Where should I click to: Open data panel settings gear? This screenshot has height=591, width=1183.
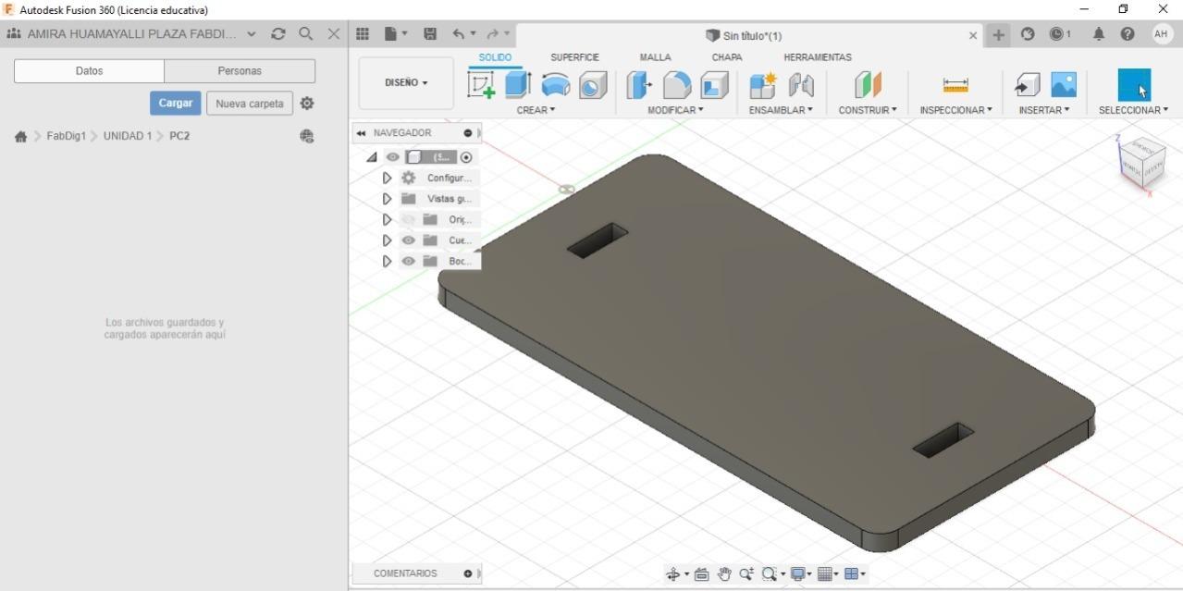pos(307,104)
